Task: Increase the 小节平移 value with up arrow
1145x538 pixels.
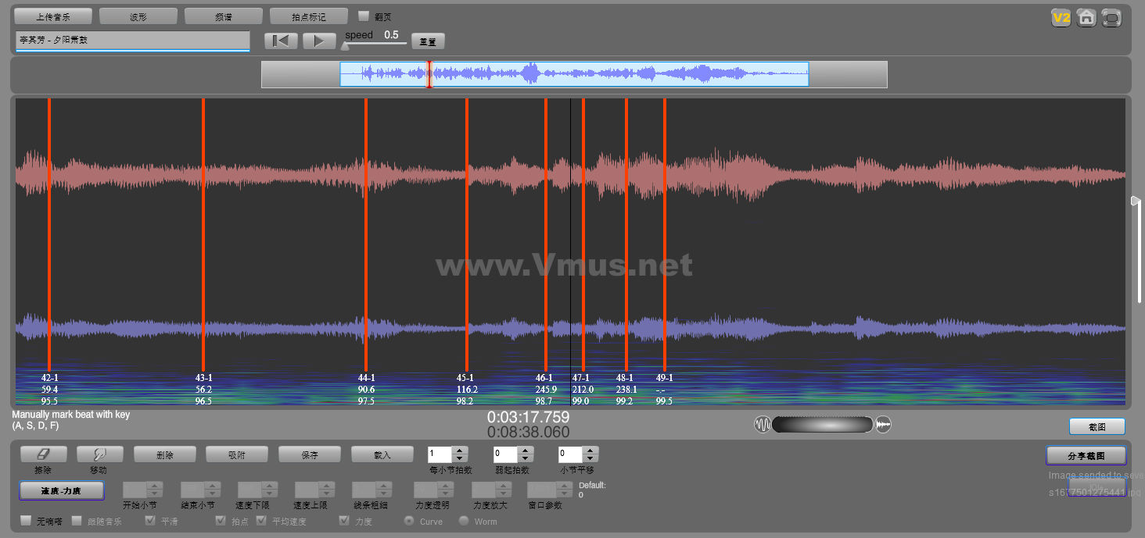Action: (x=590, y=450)
